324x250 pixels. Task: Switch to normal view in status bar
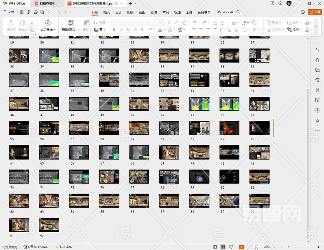coord(216,247)
